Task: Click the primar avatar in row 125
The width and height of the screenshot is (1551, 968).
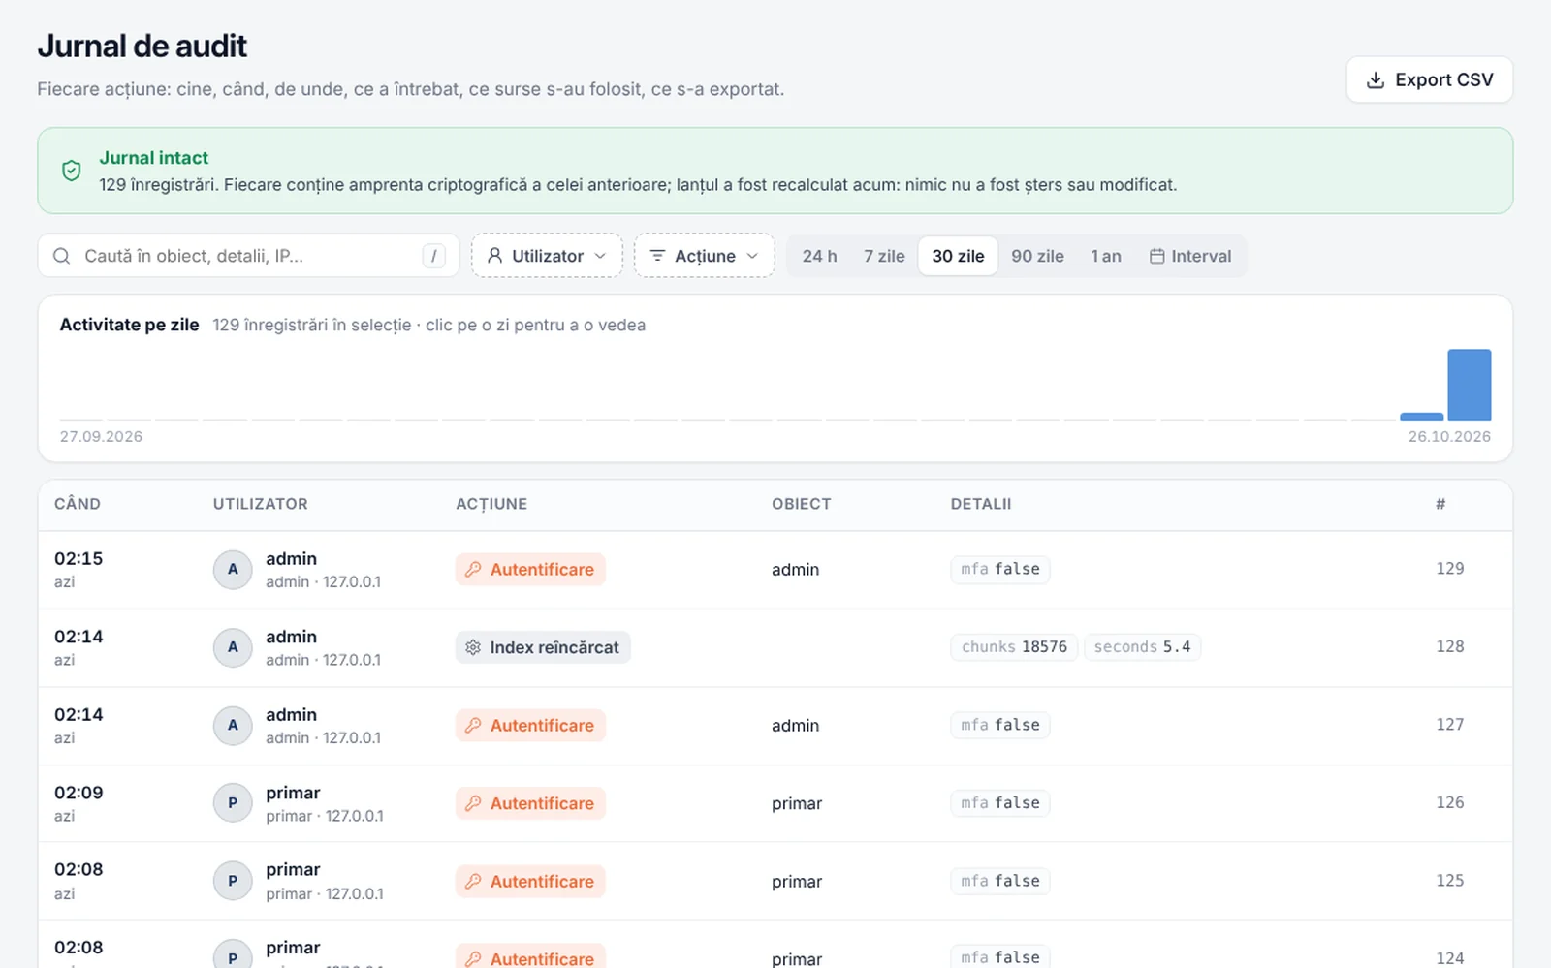Action: click(233, 881)
